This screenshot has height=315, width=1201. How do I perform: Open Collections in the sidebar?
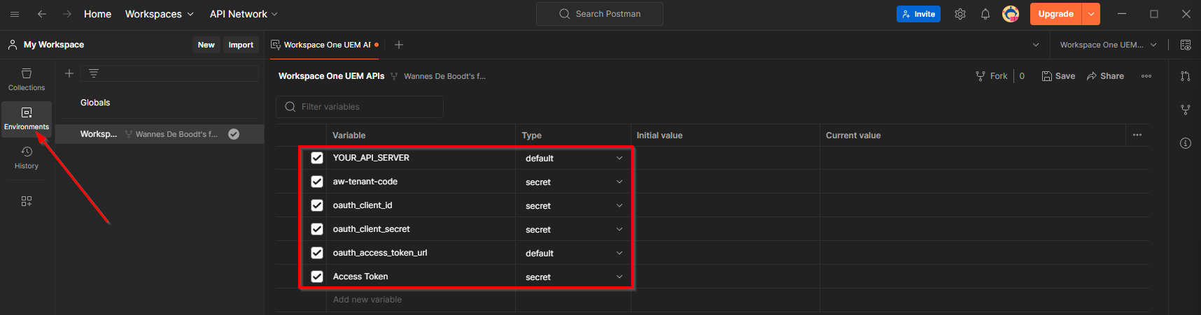tap(27, 80)
